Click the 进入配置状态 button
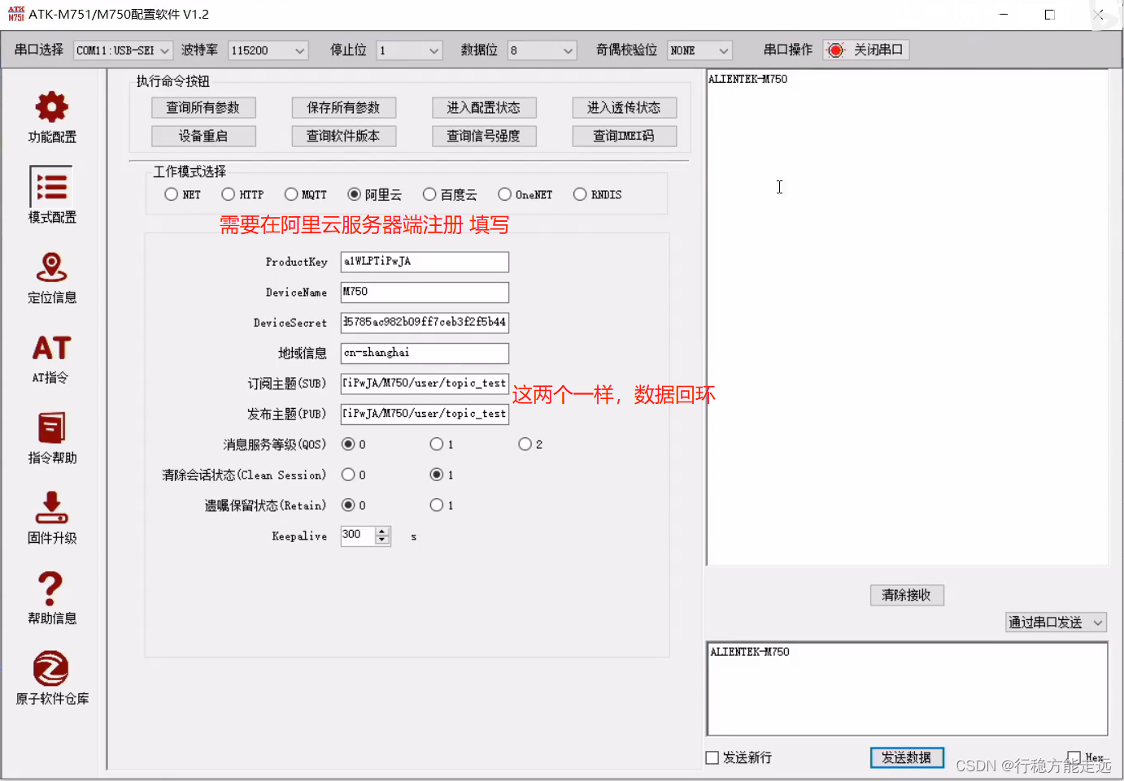This screenshot has height=781, width=1124. coord(484,107)
